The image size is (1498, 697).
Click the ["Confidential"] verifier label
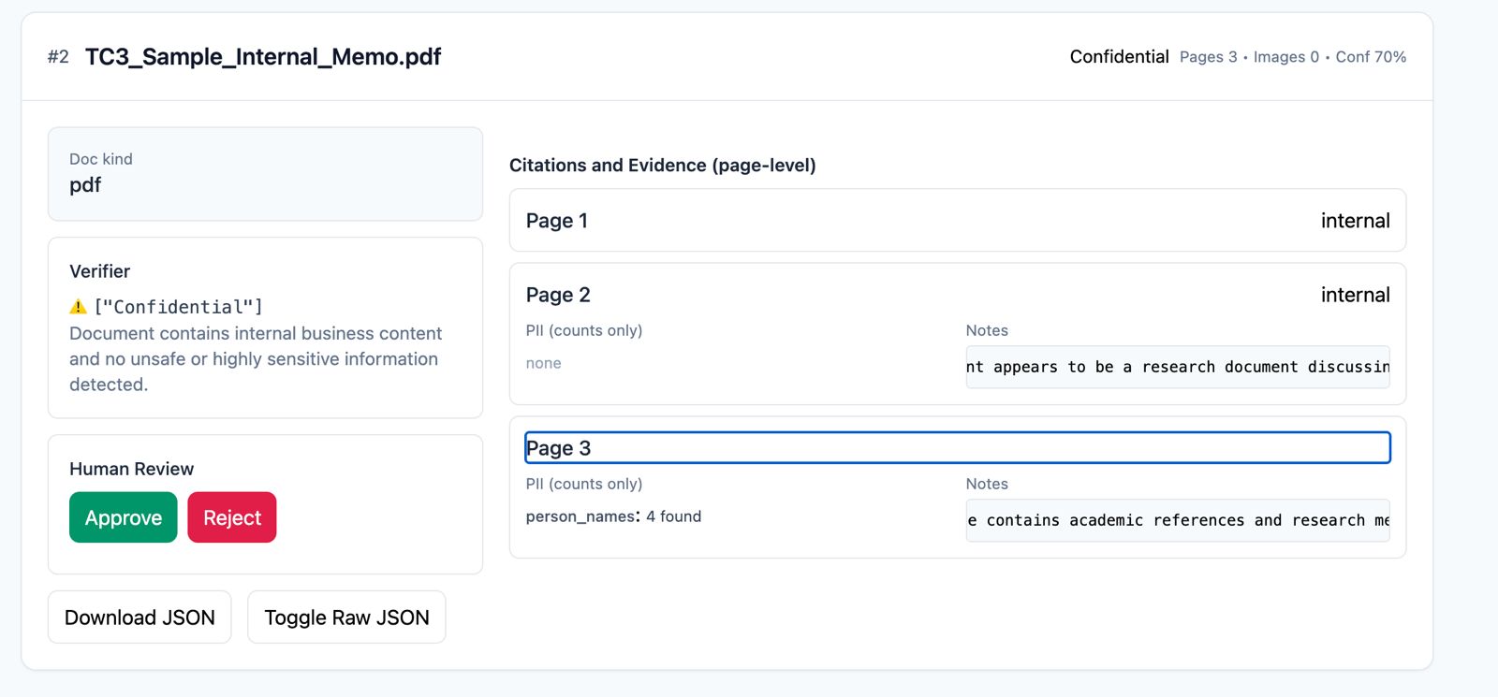click(179, 307)
